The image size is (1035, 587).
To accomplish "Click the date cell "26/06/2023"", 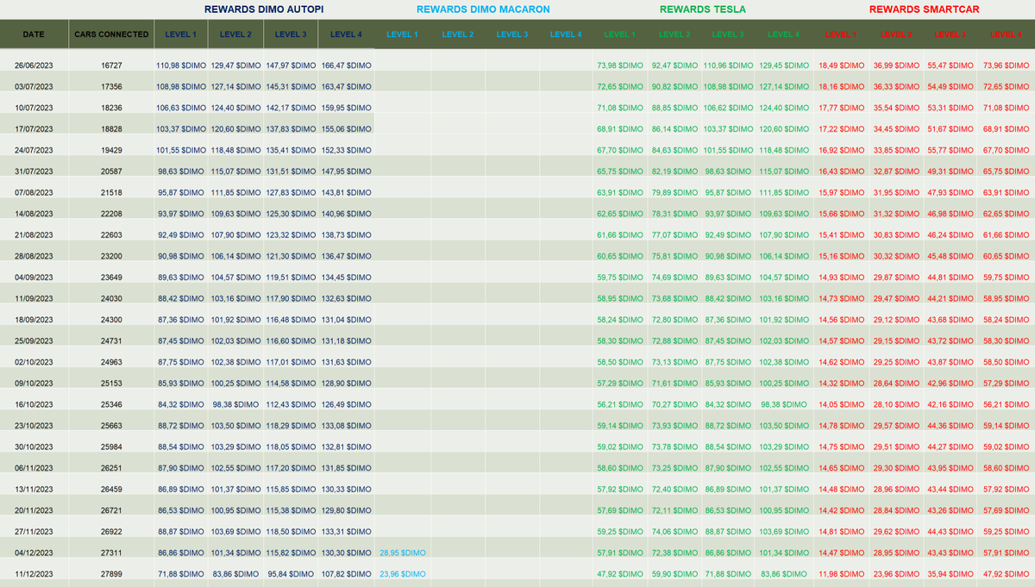I will pos(34,66).
